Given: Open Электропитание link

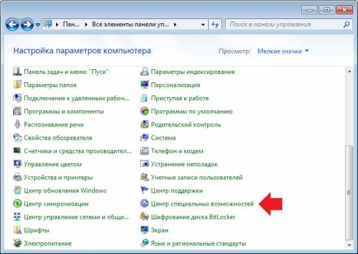Looking at the screenshot, I should (48, 243).
